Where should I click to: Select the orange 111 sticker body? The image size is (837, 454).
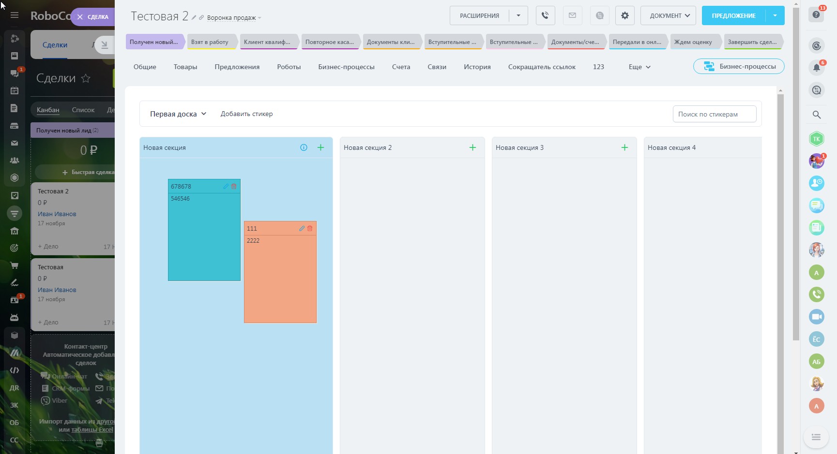coord(280,280)
